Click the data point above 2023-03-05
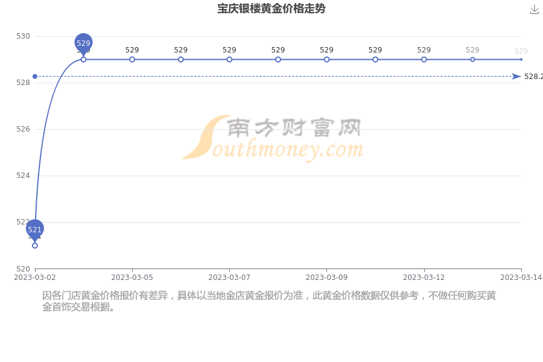 (x=132, y=60)
